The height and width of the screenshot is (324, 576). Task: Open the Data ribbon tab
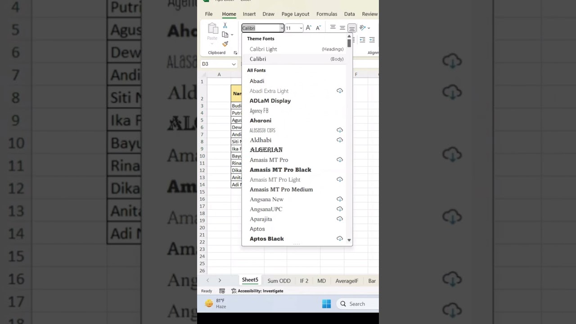click(x=350, y=14)
